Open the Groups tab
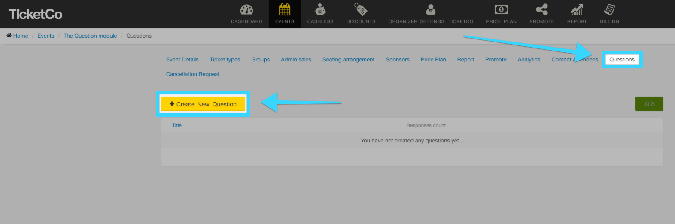Image resolution: width=675 pixels, height=224 pixels. pos(261,60)
